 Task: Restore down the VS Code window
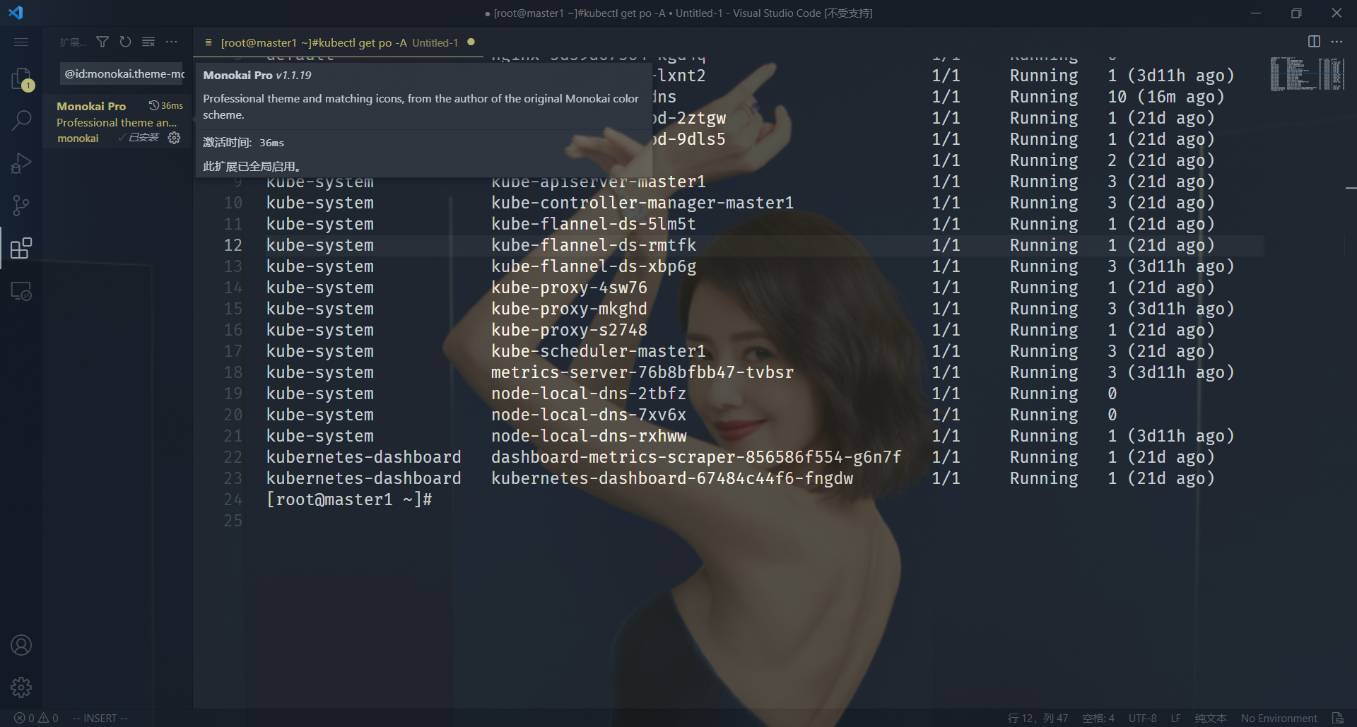click(x=1296, y=13)
